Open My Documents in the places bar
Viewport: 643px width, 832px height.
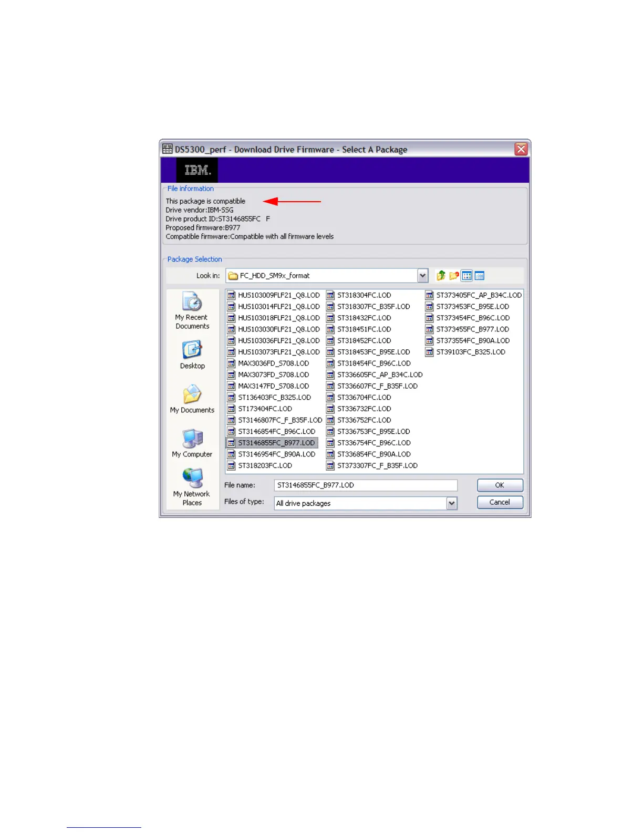(192, 399)
